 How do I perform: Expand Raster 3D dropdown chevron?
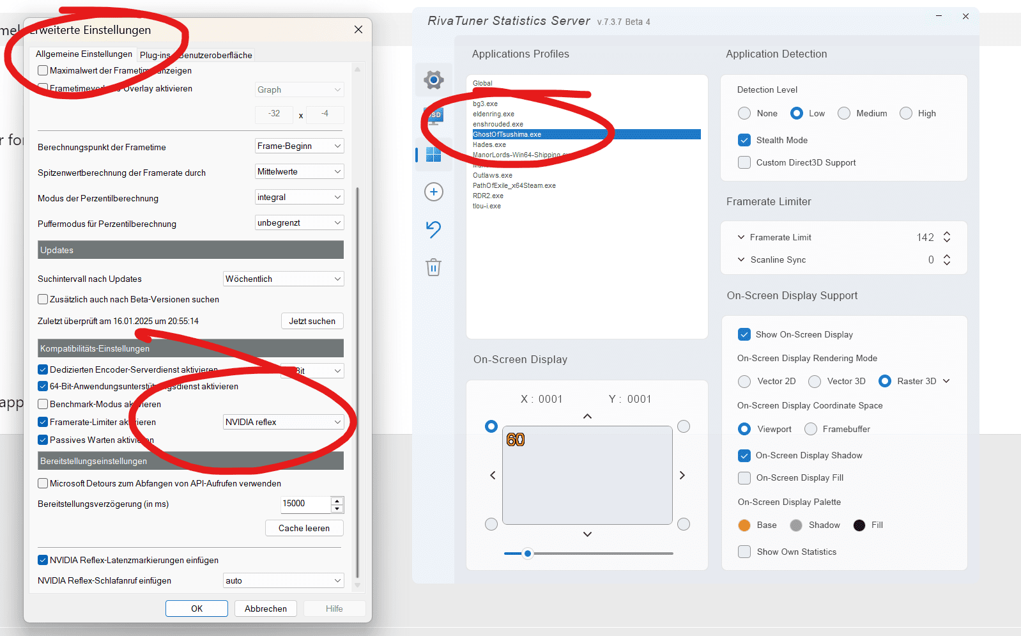coord(946,381)
